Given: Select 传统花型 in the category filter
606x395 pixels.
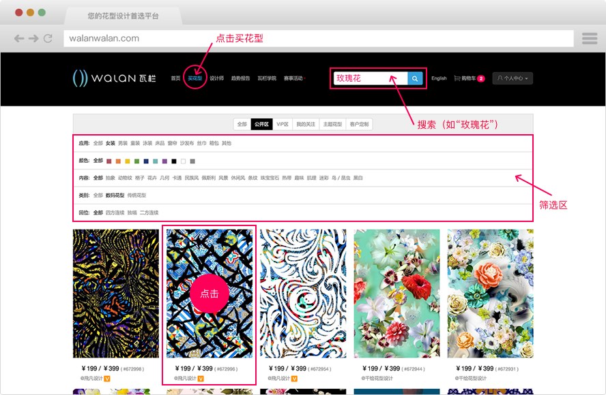Looking at the screenshot, I should click(x=136, y=195).
